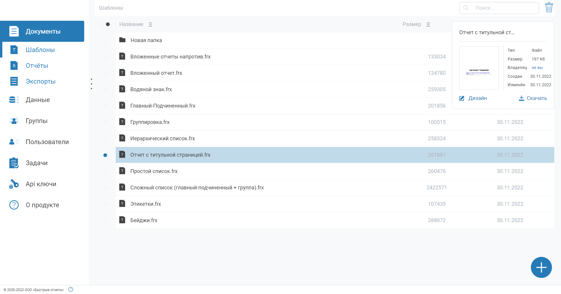Select radio for Водяной знак.frx row
Screen dimensions: 561x294
105,90
